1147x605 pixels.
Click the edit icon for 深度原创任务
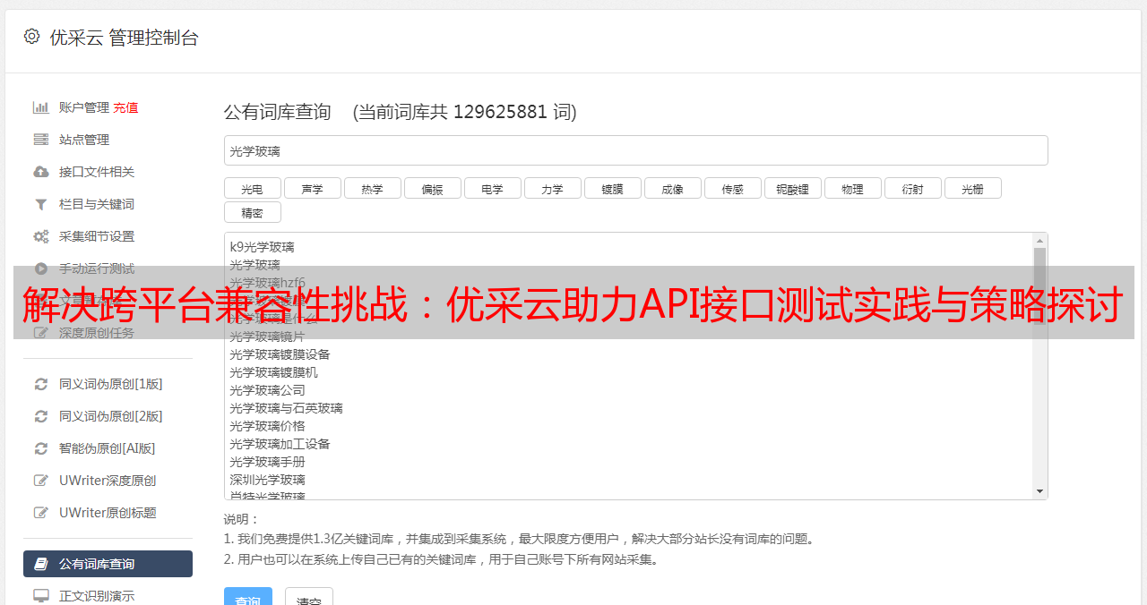point(41,333)
